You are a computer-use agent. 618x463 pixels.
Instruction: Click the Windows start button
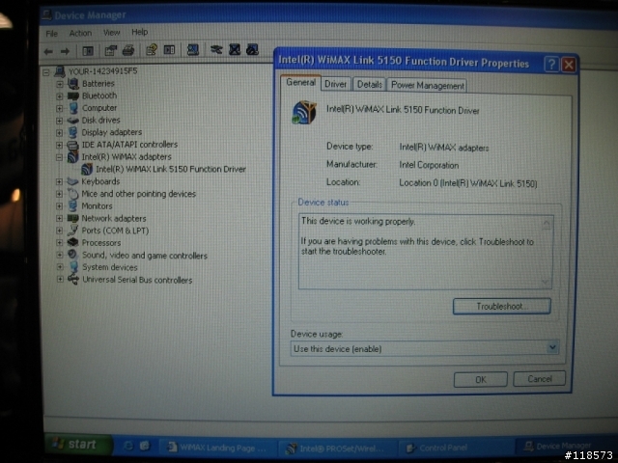click(77, 445)
